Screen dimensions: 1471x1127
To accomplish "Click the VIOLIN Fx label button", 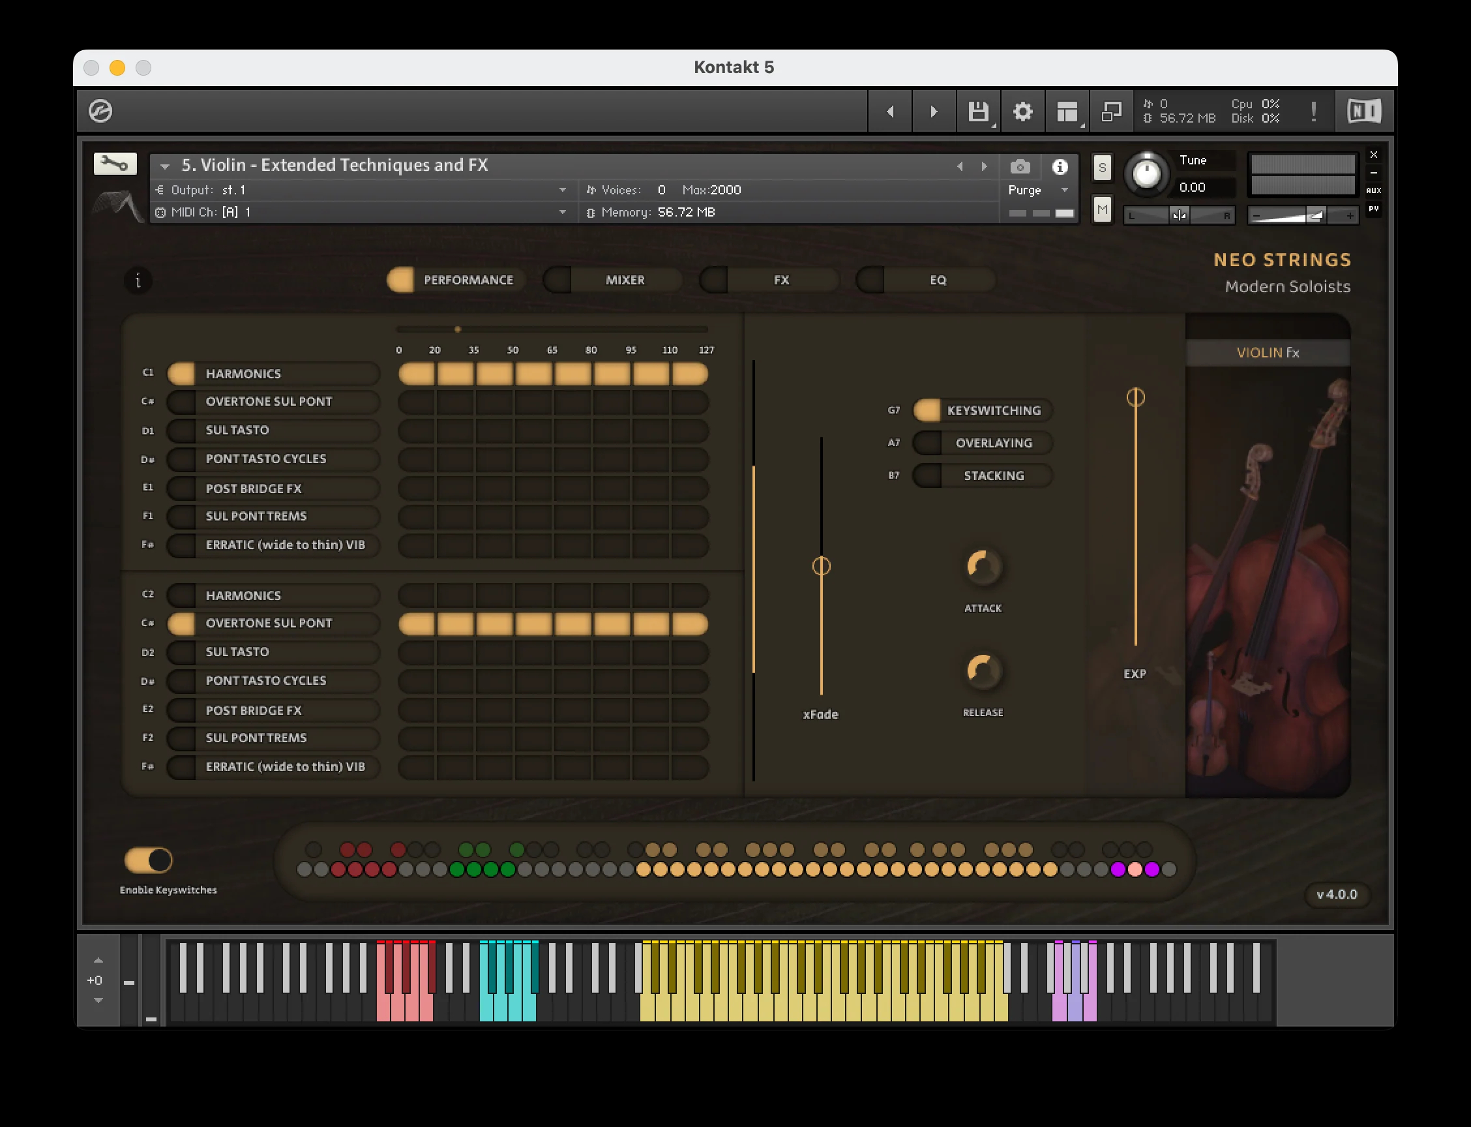I will [1268, 353].
